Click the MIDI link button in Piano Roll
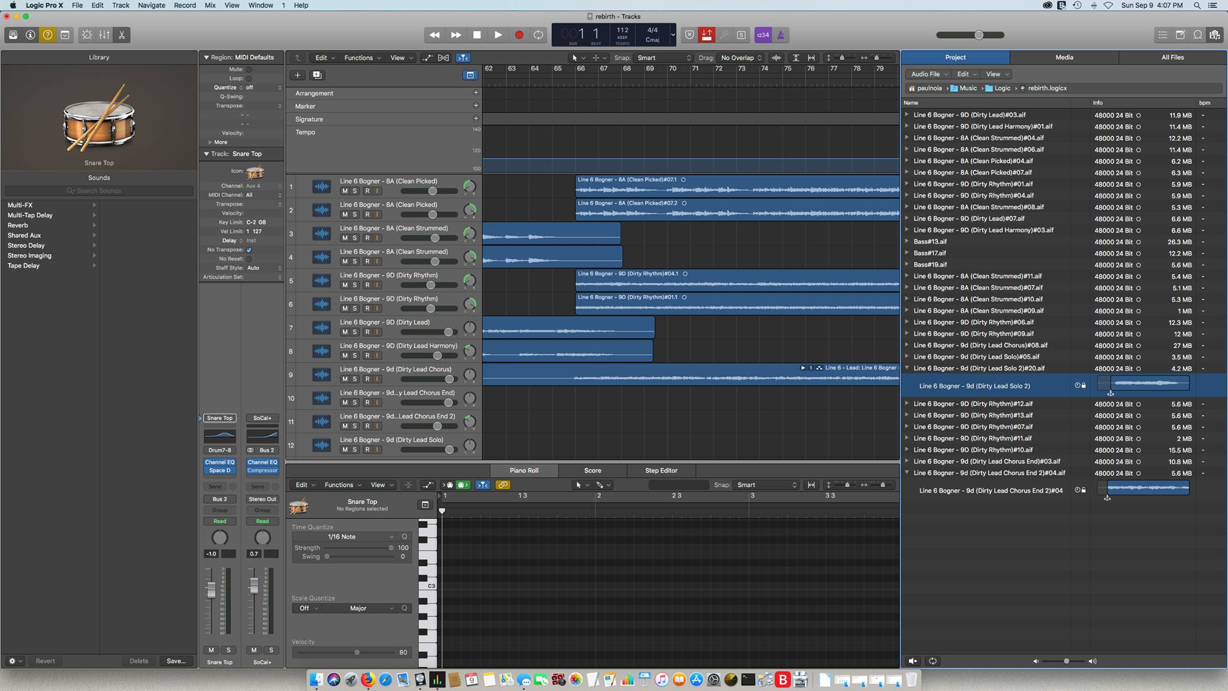Screen dimensions: 1228x691 pos(503,485)
